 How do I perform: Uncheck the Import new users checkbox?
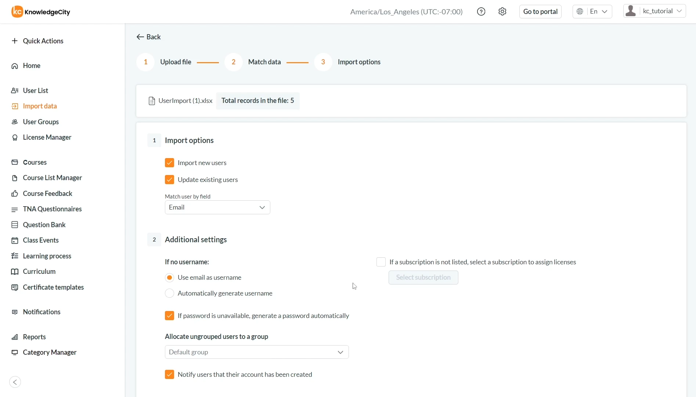pyautogui.click(x=169, y=163)
